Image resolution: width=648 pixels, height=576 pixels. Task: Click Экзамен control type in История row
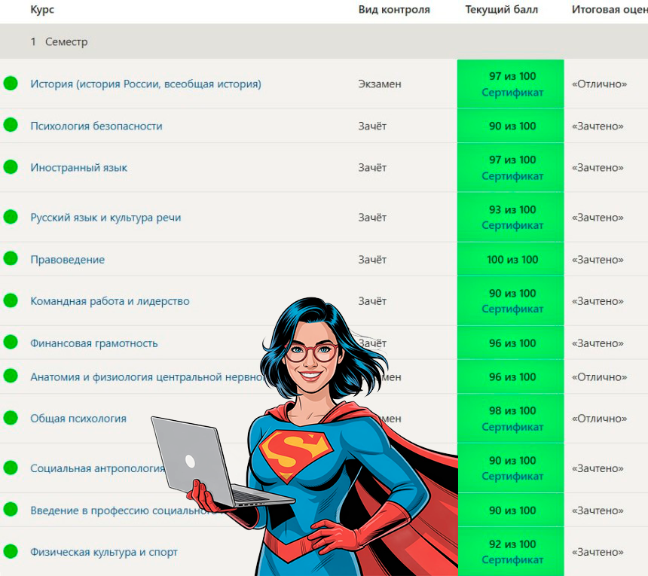379,84
